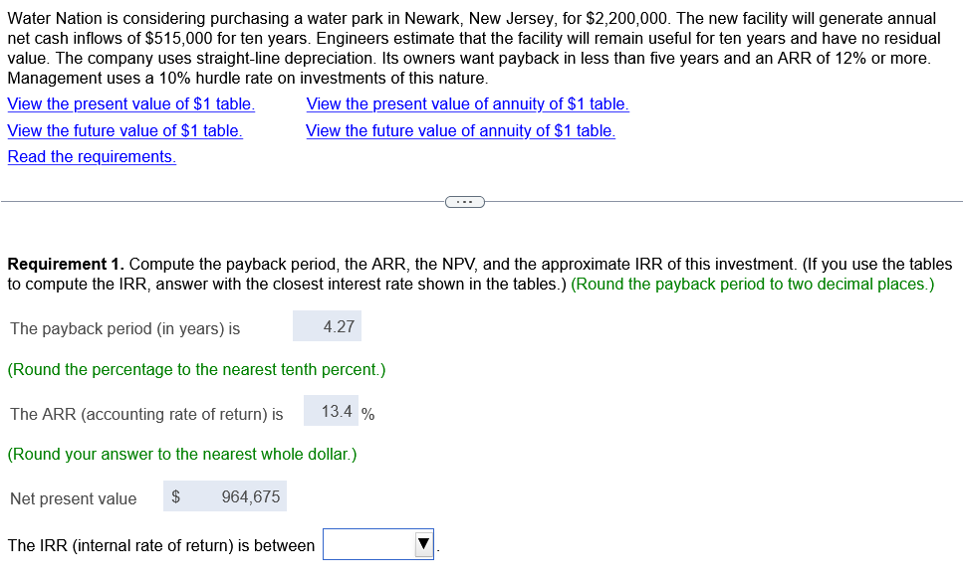Expand the IRR dropdown arrow
Screen dimensions: 963x585
click(424, 544)
